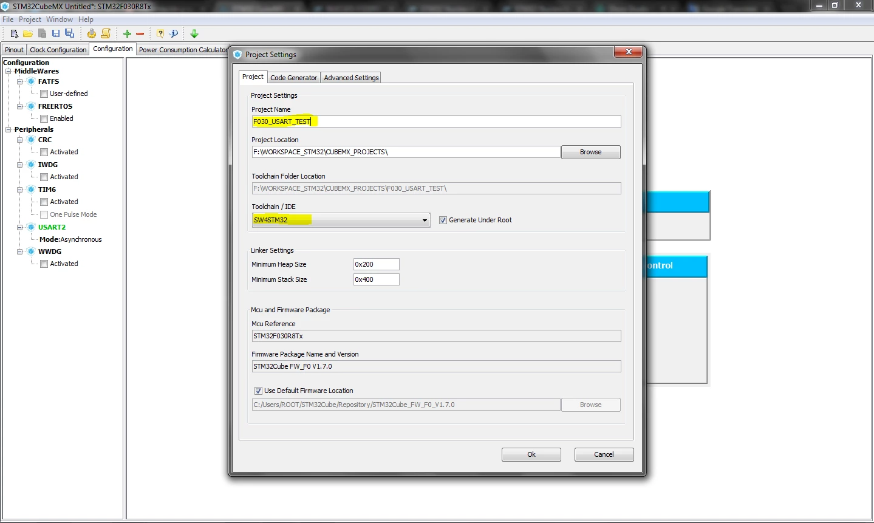Click the Open Project folder icon

(28, 33)
